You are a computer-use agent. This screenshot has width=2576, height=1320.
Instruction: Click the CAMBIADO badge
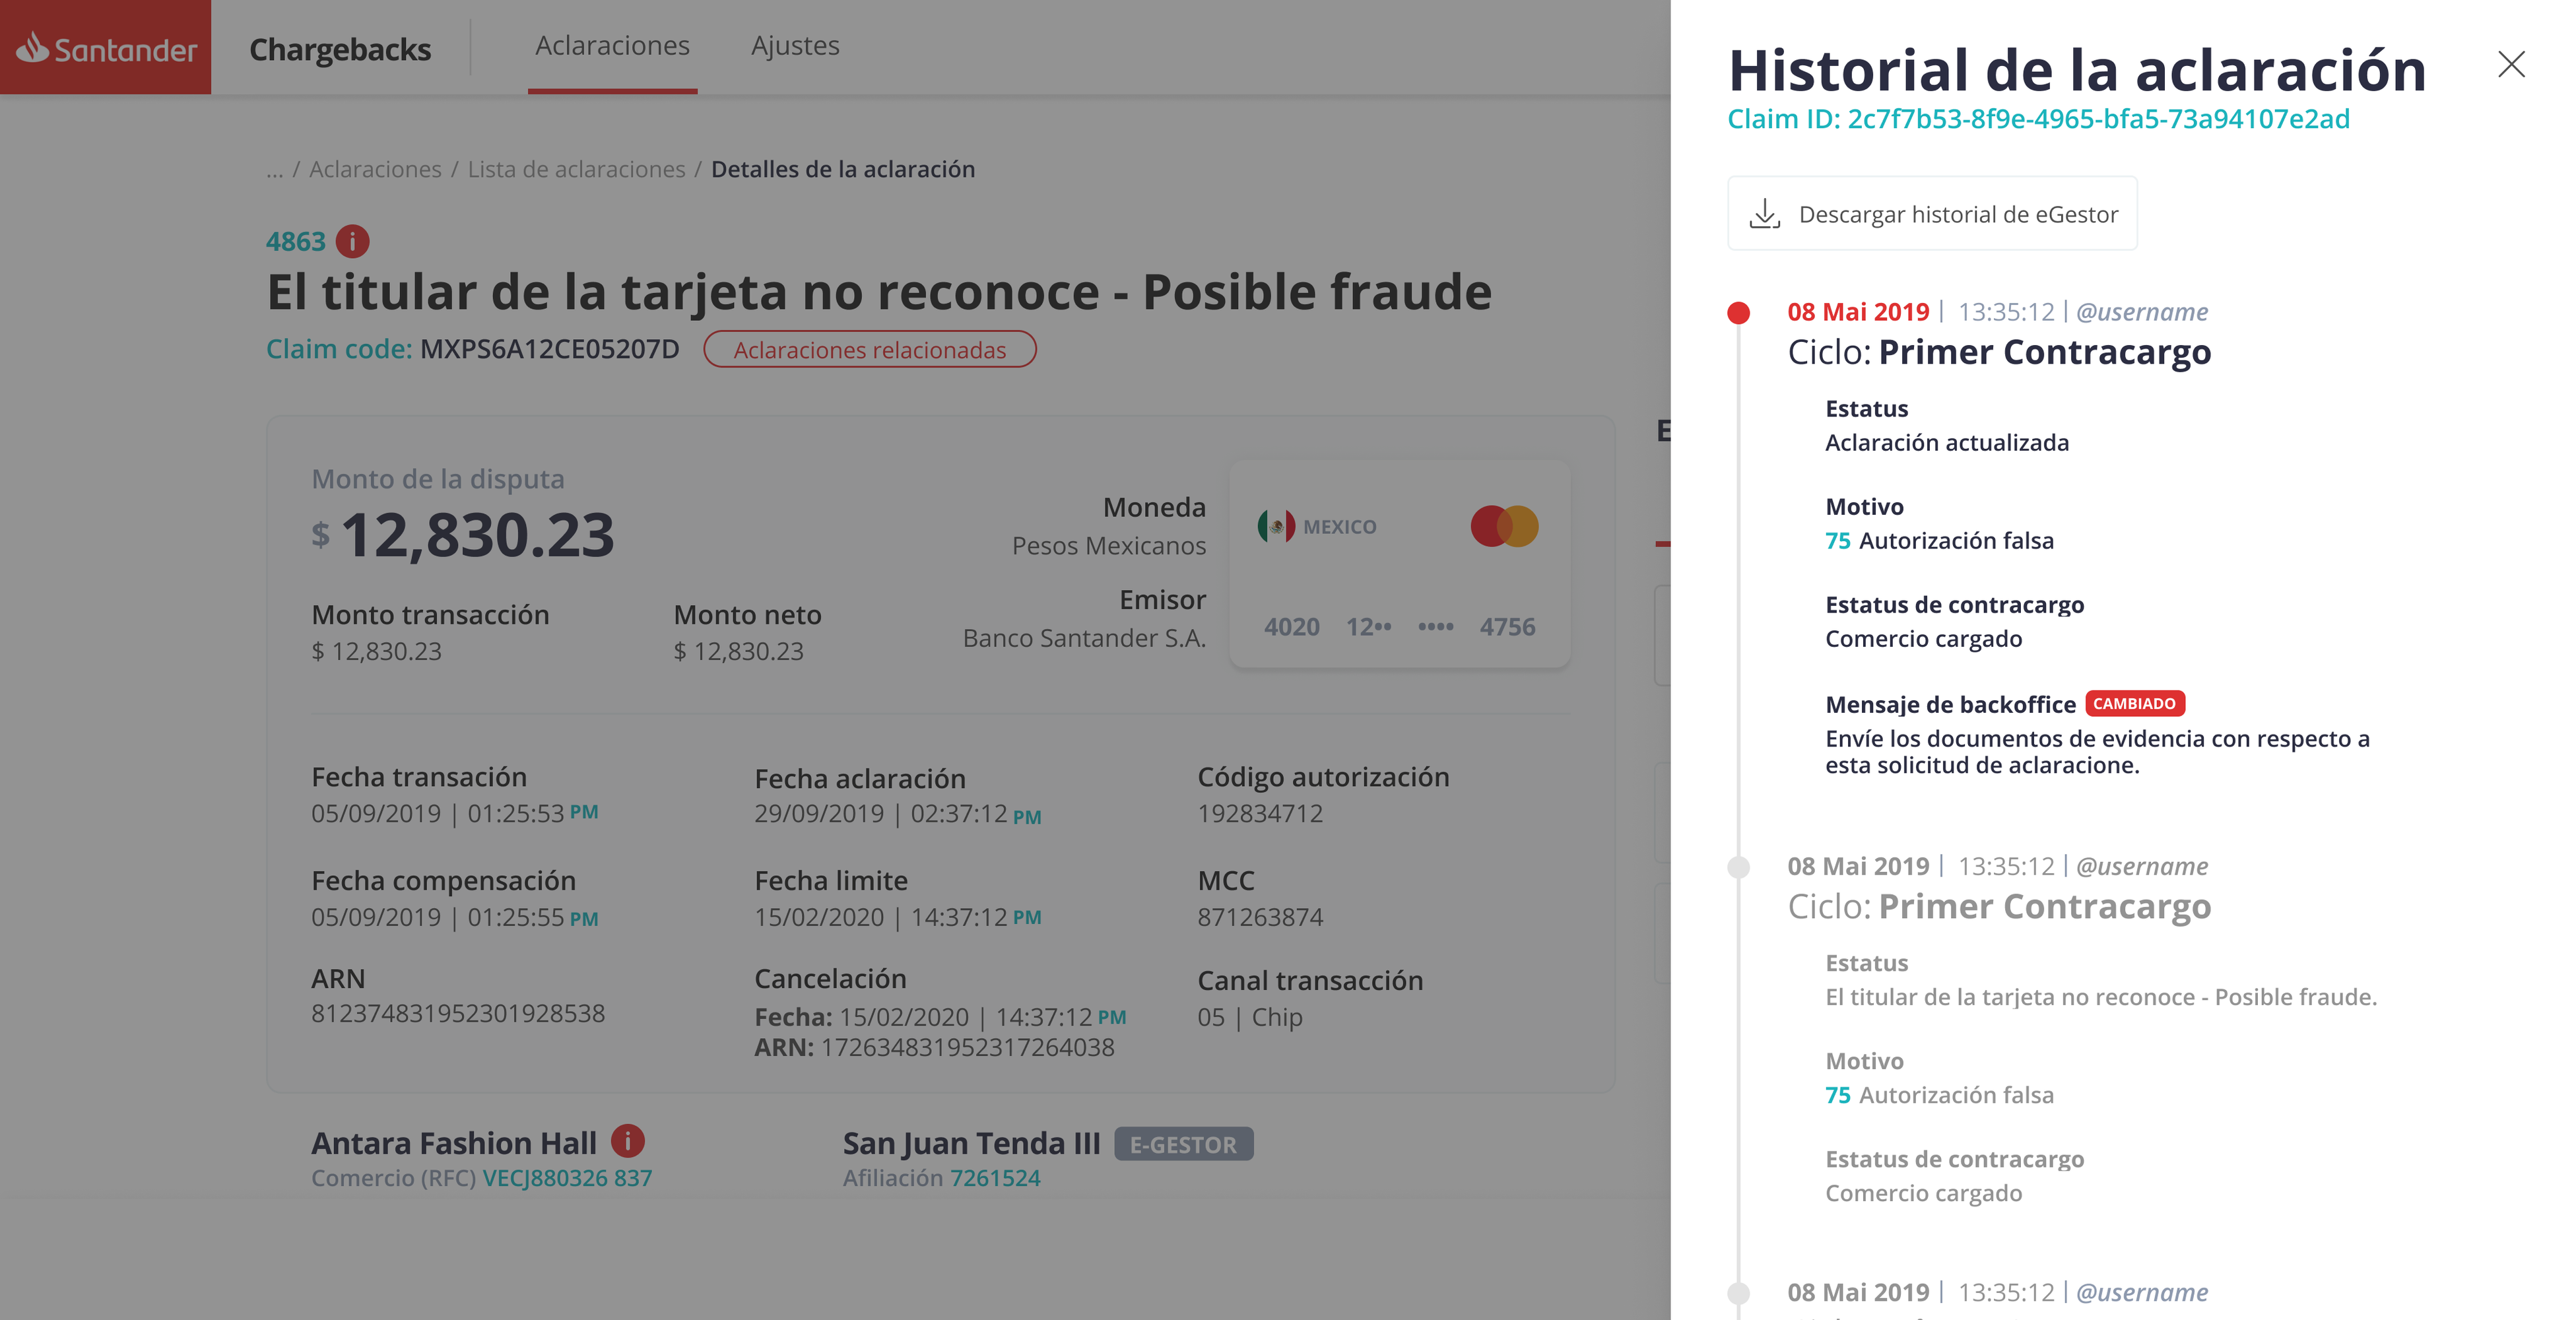[2135, 703]
